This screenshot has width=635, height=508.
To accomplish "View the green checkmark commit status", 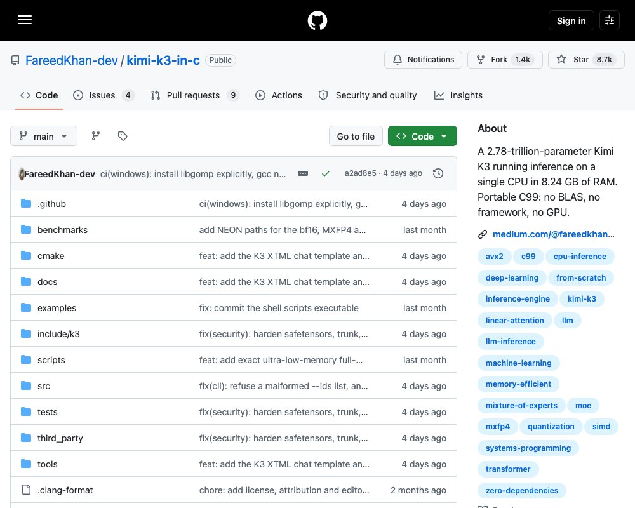I will pos(326,173).
